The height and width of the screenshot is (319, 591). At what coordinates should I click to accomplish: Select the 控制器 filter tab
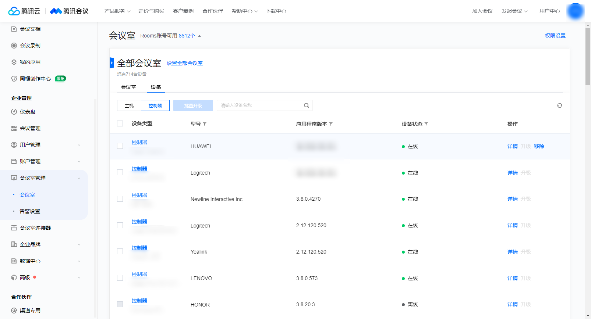click(x=155, y=105)
